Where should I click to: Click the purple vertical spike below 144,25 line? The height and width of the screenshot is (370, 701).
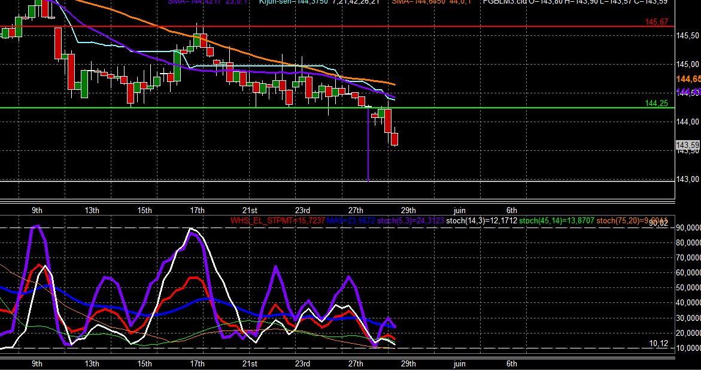368,145
